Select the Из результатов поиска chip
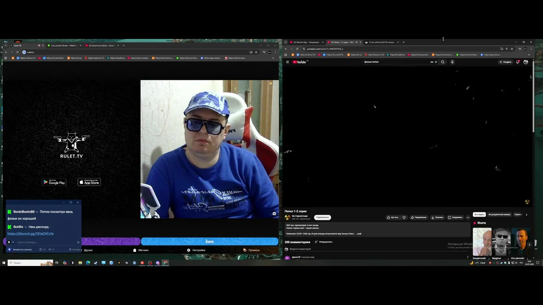 pos(499,214)
